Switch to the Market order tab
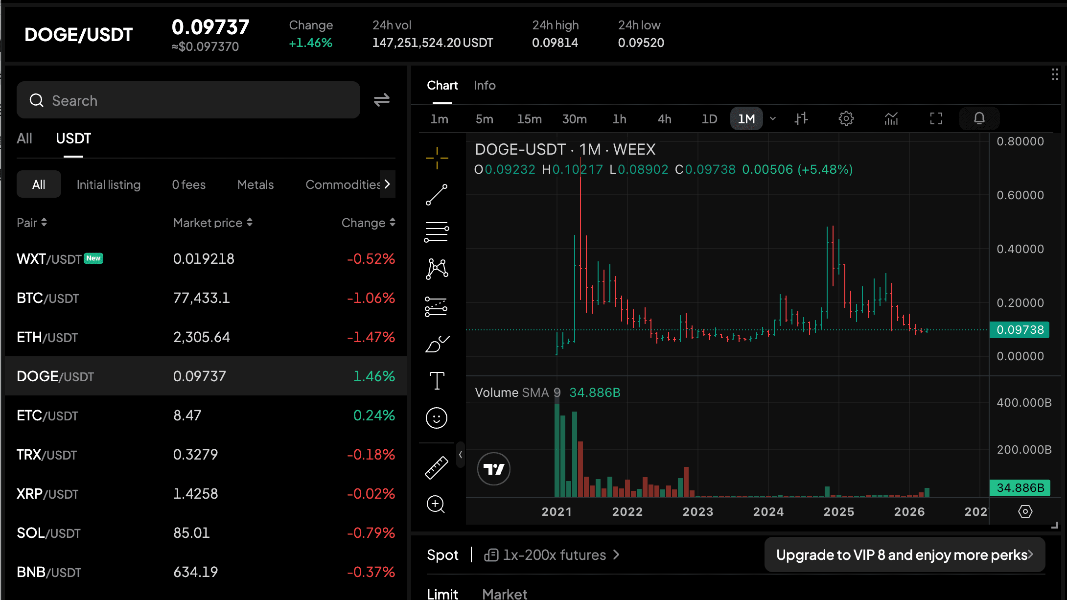 tap(505, 593)
